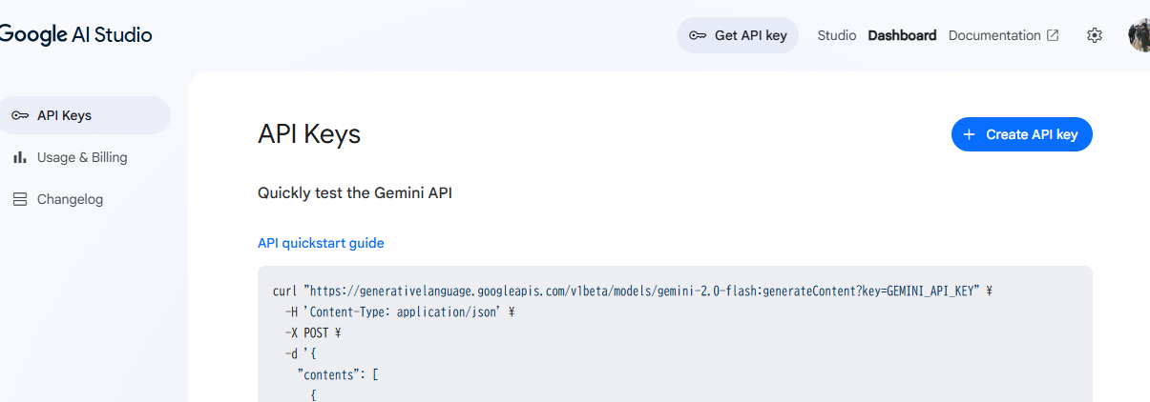Open the Documentation link
Image resolution: width=1150 pixels, height=402 pixels.
click(994, 35)
